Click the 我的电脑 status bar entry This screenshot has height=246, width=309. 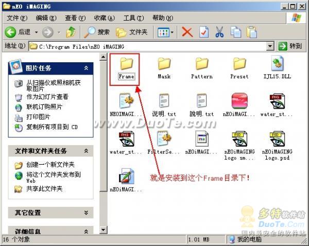point(245,239)
